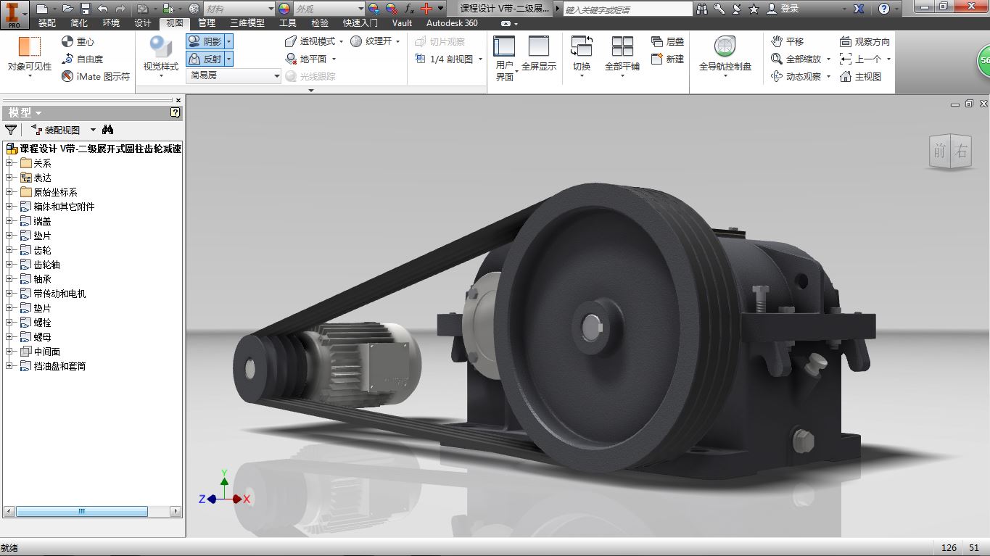Click User Interface (用户界面) button
This screenshot has width=990, height=556.
point(505,58)
